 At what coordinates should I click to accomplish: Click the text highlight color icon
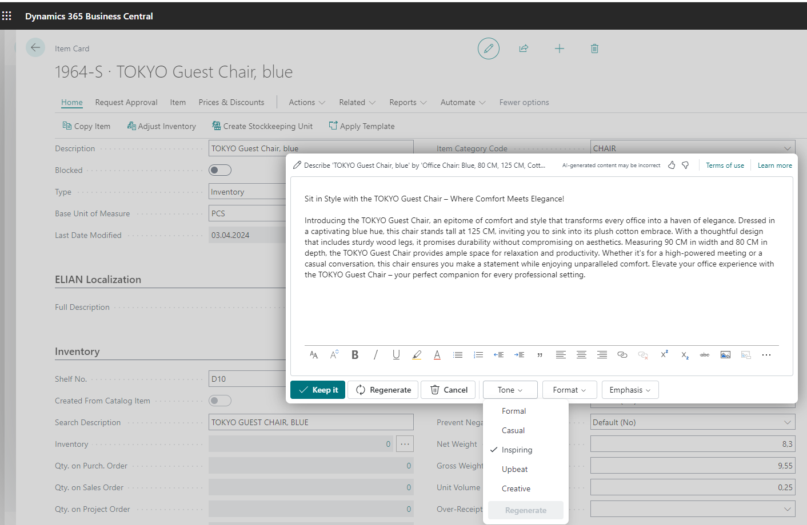coord(417,355)
